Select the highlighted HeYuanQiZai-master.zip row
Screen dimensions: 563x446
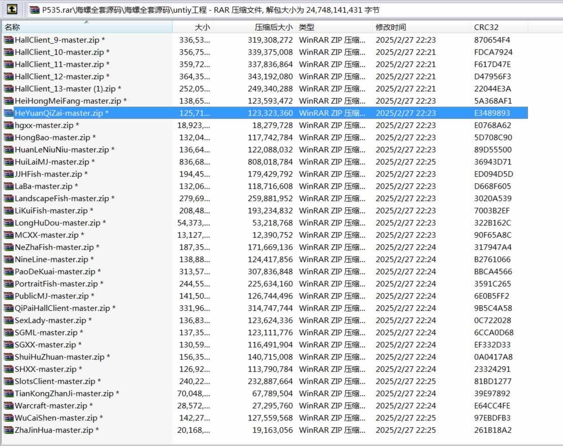61,113
